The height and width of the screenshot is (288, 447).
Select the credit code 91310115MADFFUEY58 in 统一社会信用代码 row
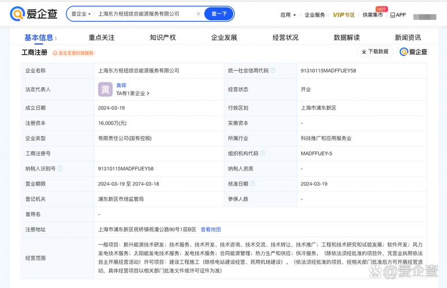coord(328,71)
